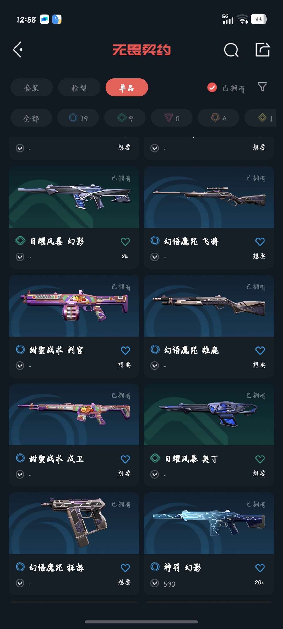Tap 想要 on 幻语魔咒 雄鹿

[259, 365]
